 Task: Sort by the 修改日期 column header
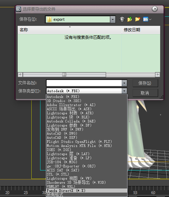click(x=141, y=30)
